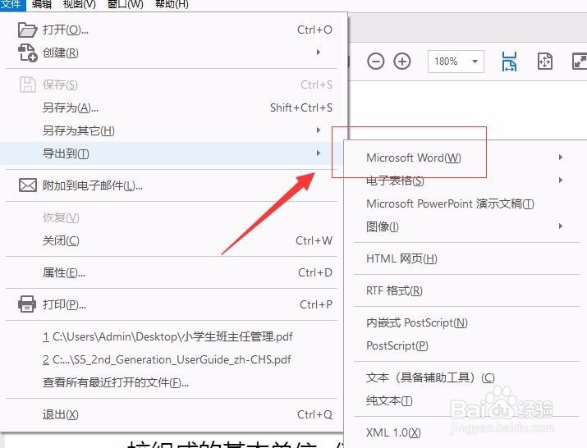Zoom out with the minus button
The width and height of the screenshot is (587, 448).
click(375, 61)
